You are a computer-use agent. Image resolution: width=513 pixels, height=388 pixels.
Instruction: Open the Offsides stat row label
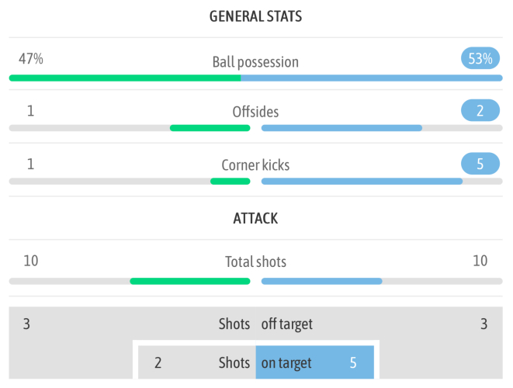(255, 112)
